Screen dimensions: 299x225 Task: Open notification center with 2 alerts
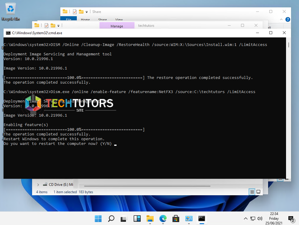pyautogui.click(x=291, y=219)
